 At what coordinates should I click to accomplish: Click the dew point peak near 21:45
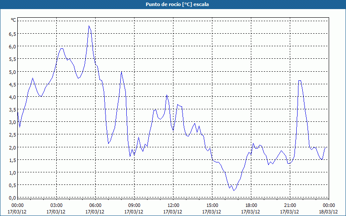300,81
